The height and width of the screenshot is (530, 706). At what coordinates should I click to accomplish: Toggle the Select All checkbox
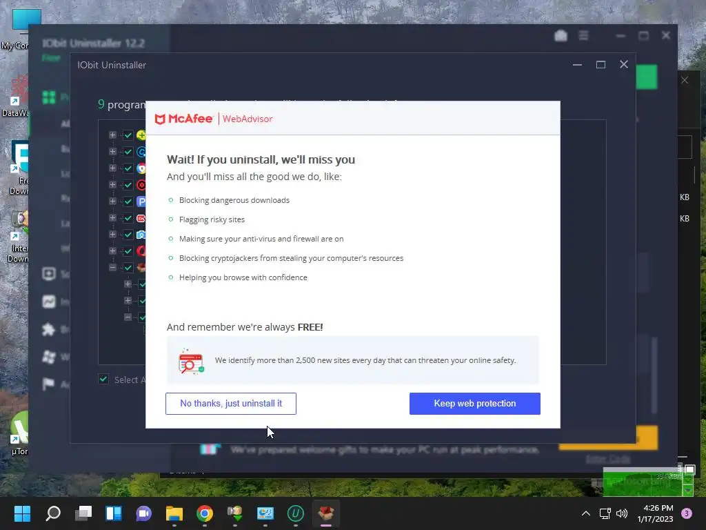[103, 379]
